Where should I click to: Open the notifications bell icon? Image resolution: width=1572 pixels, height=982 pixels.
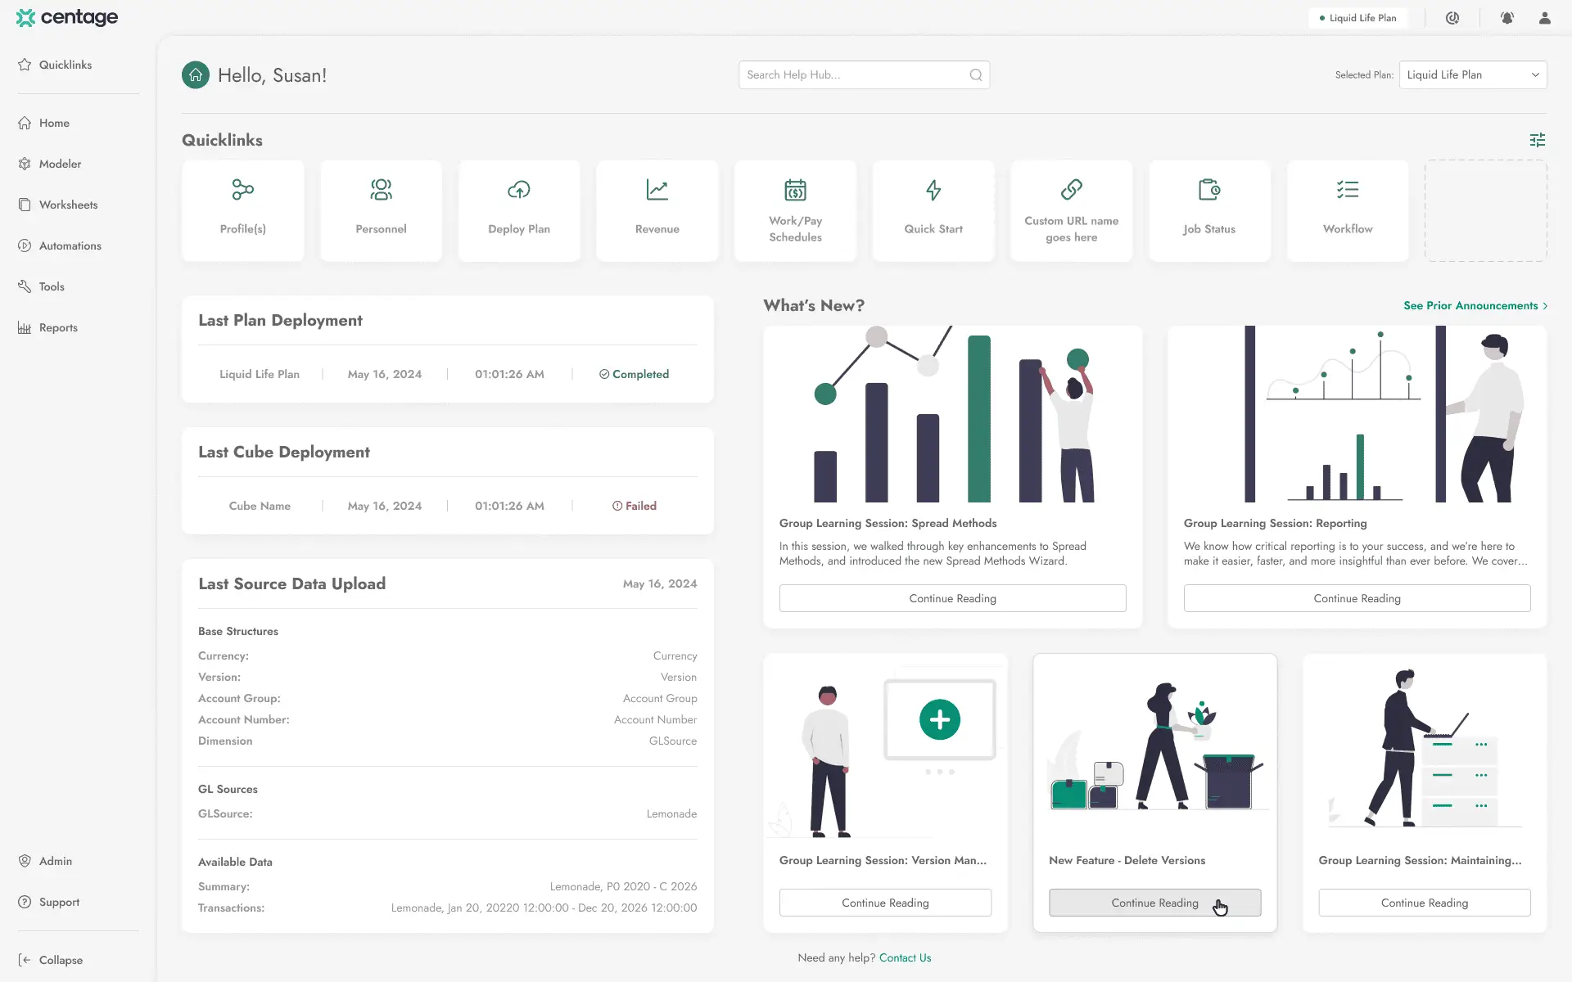(x=1506, y=18)
